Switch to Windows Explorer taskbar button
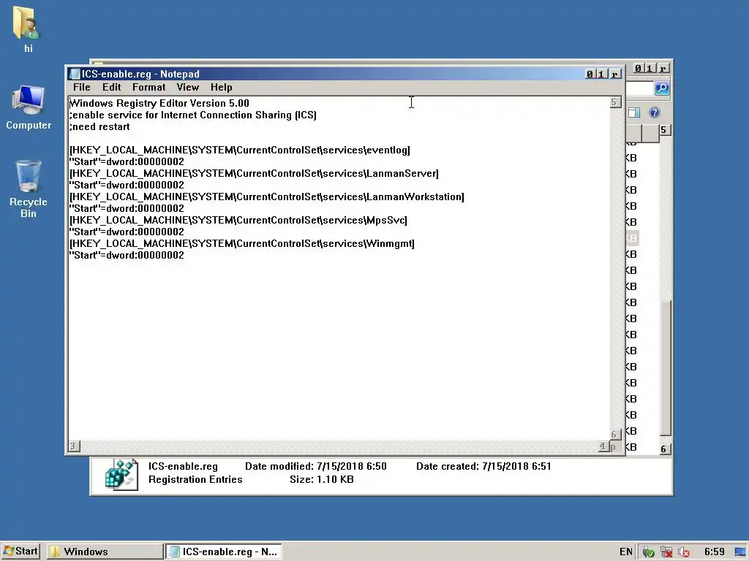 105,552
